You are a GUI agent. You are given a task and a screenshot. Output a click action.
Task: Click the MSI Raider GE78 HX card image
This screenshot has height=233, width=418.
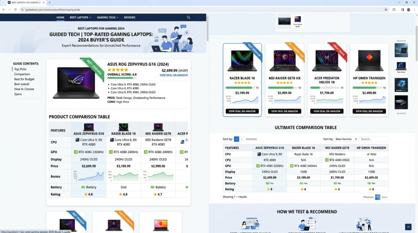[285, 61]
